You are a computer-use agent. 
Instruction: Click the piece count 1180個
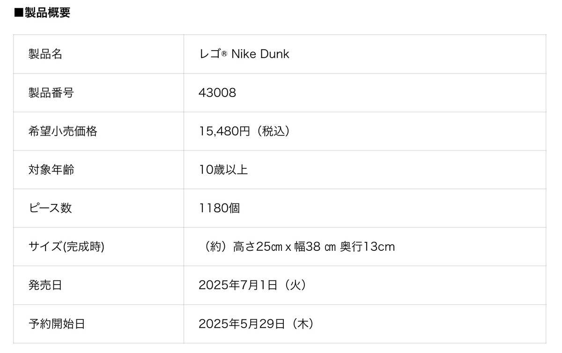219,208
